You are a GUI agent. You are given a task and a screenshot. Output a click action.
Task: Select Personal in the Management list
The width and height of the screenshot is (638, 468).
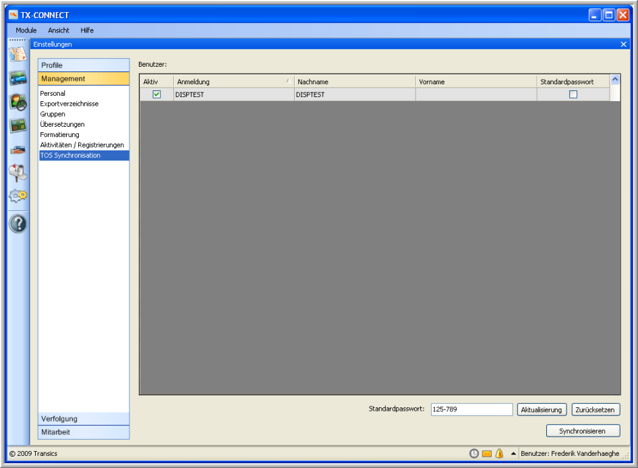(84, 93)
